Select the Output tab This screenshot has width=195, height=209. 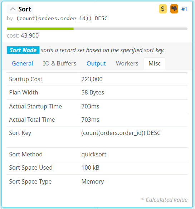96,63
